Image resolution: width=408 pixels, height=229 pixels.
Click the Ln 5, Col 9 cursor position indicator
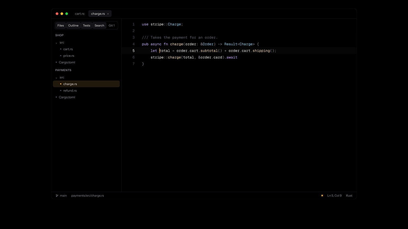pyautogui.click(x=334, y=196)
